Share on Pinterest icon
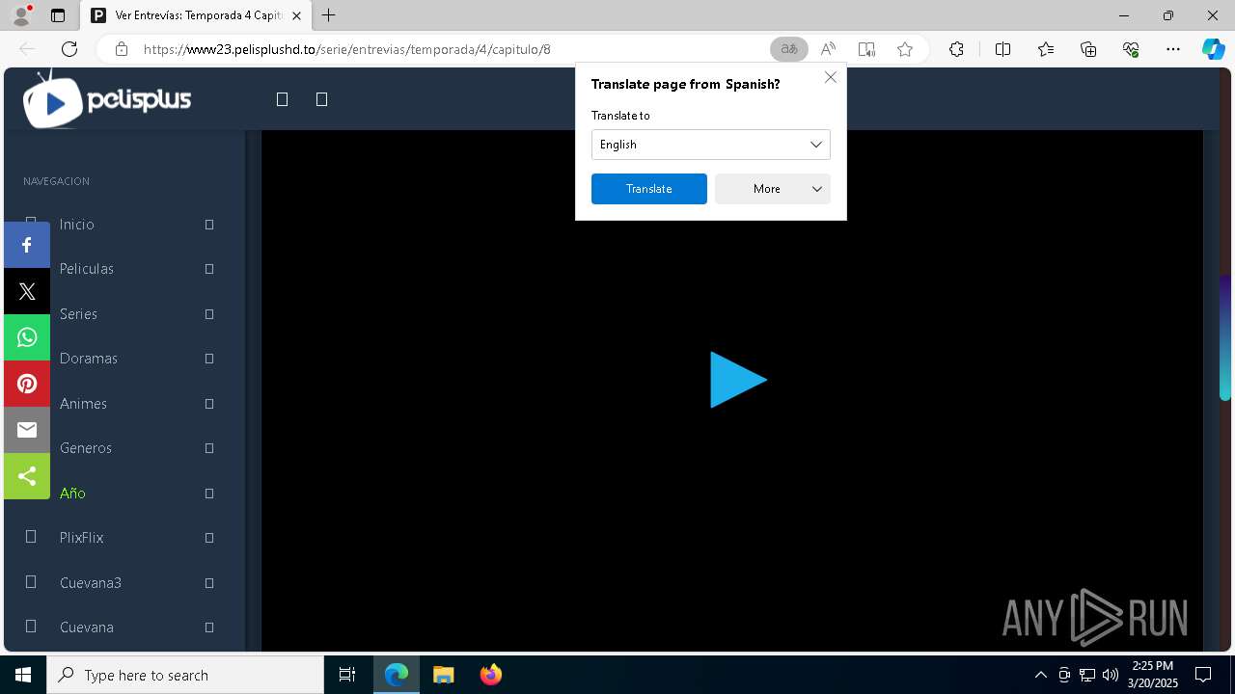Image resolution: width=1235 pixels, height=694 pixels. tap(27, 384)
